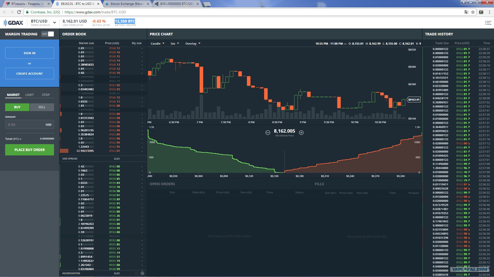Reload the GDAX page

point(19,12)
